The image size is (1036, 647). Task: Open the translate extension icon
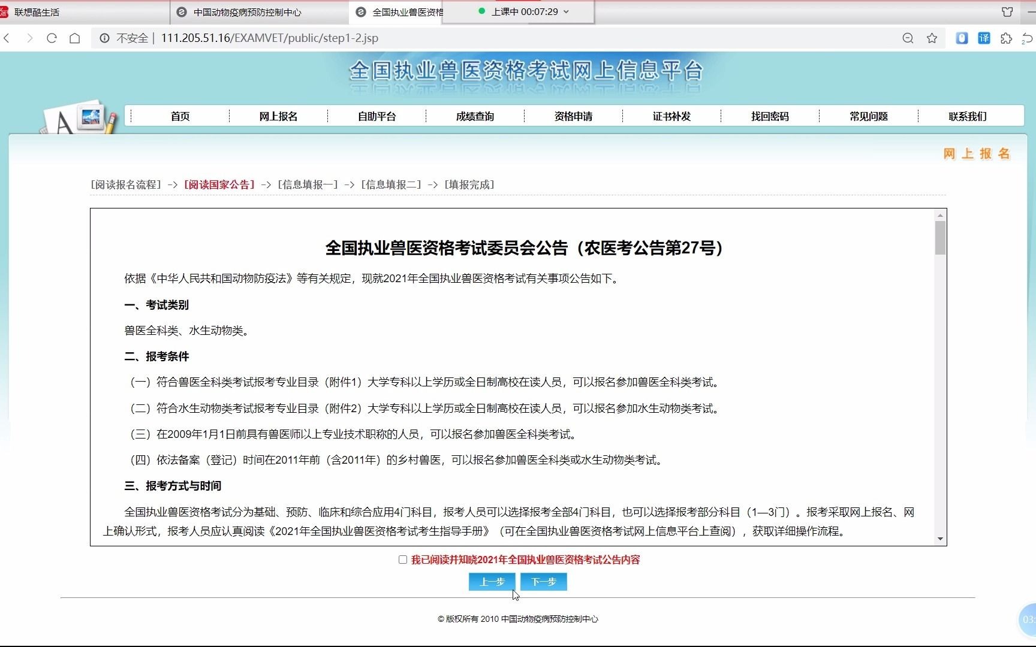(x=984, y=38)
